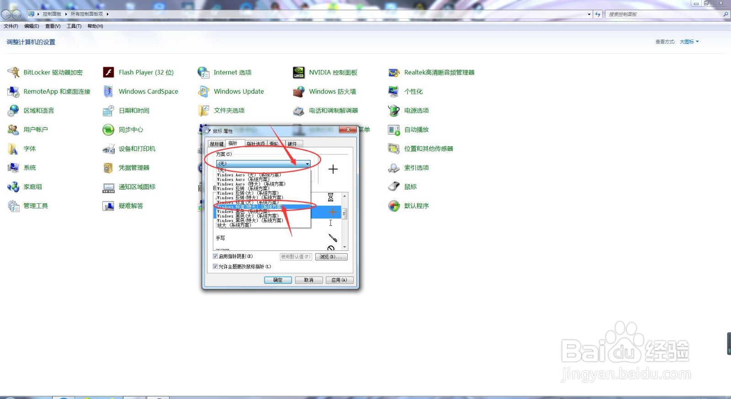Open 鼠标 control panel item
731x399 pixels.
click(x=403, y=187)
